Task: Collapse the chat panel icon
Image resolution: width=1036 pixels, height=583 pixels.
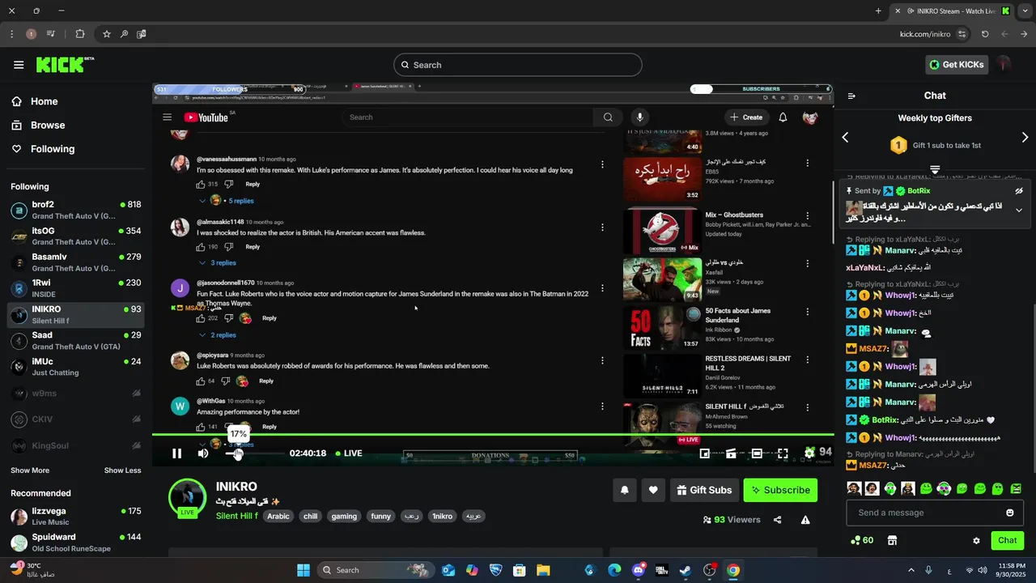Action: [851, 96]
